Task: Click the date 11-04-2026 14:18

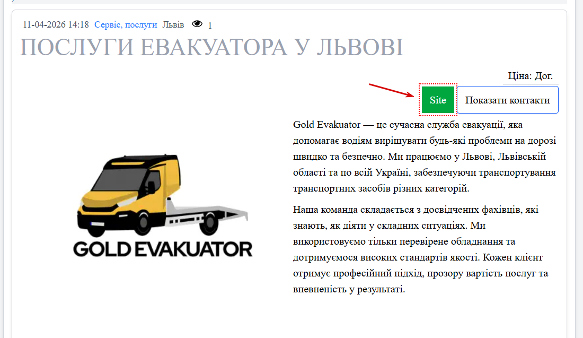Action: pyautogui.click(x=56, y=24)
